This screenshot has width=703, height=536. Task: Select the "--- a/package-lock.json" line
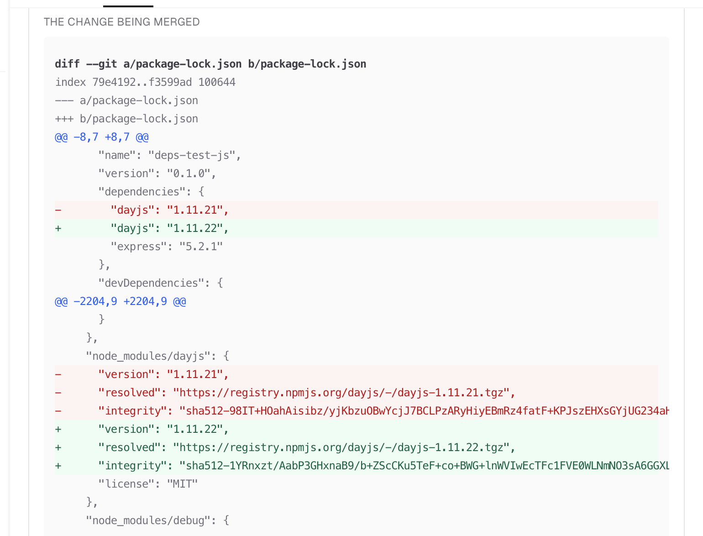126,100
